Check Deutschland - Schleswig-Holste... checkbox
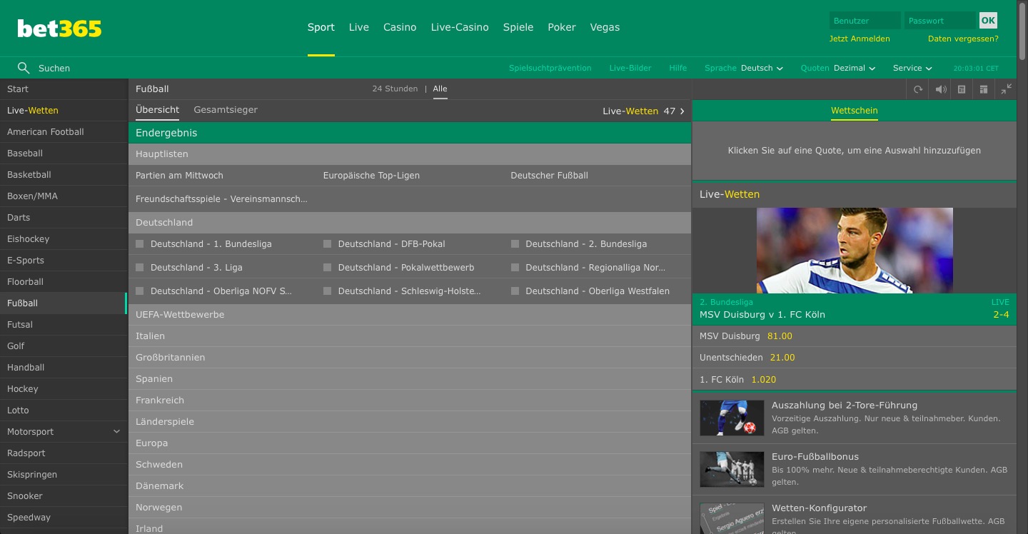The width and height of the screenshot is (1028, 534). (327, 291)
